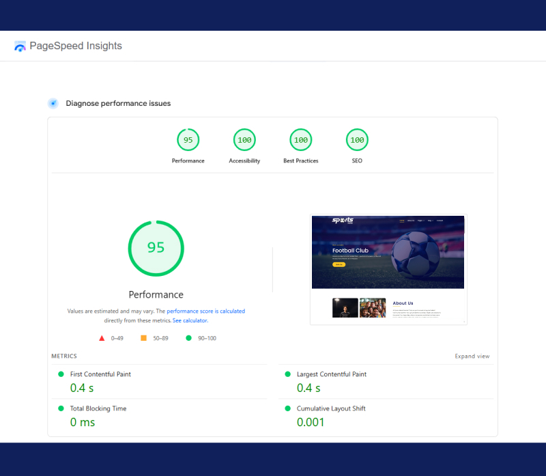Select the Accessibility score gauge 100

(244, 140)
